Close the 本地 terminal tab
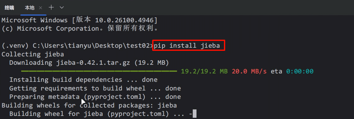 (x=41, y=8)
